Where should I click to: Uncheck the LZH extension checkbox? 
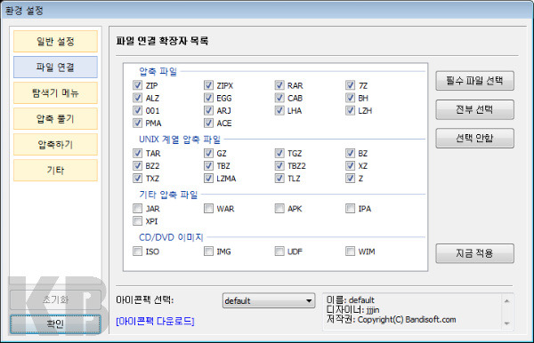tap(350, 110)
